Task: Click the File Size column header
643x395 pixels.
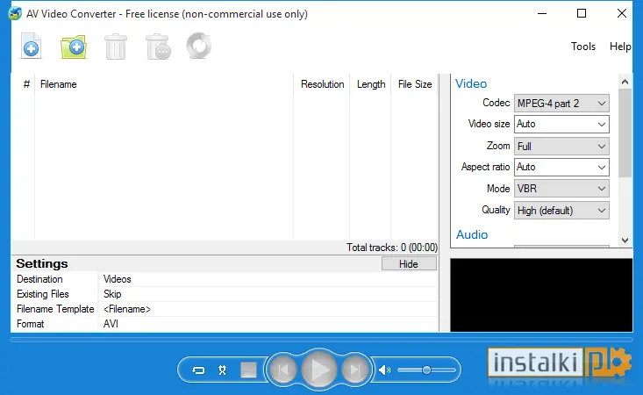Action: 415,84
